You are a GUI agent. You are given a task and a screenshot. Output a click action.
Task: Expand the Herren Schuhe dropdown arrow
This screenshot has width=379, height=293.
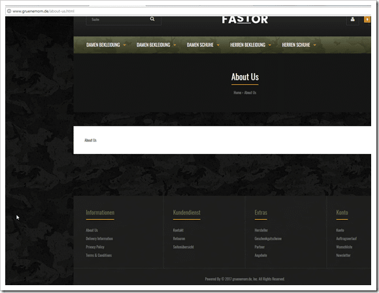point(315,45)
